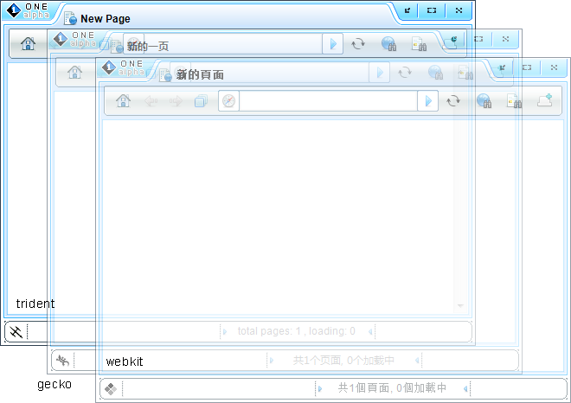Viewport: 571px width, 403px height.
Task: Maximize the trident window
Action: coord(432,10)
